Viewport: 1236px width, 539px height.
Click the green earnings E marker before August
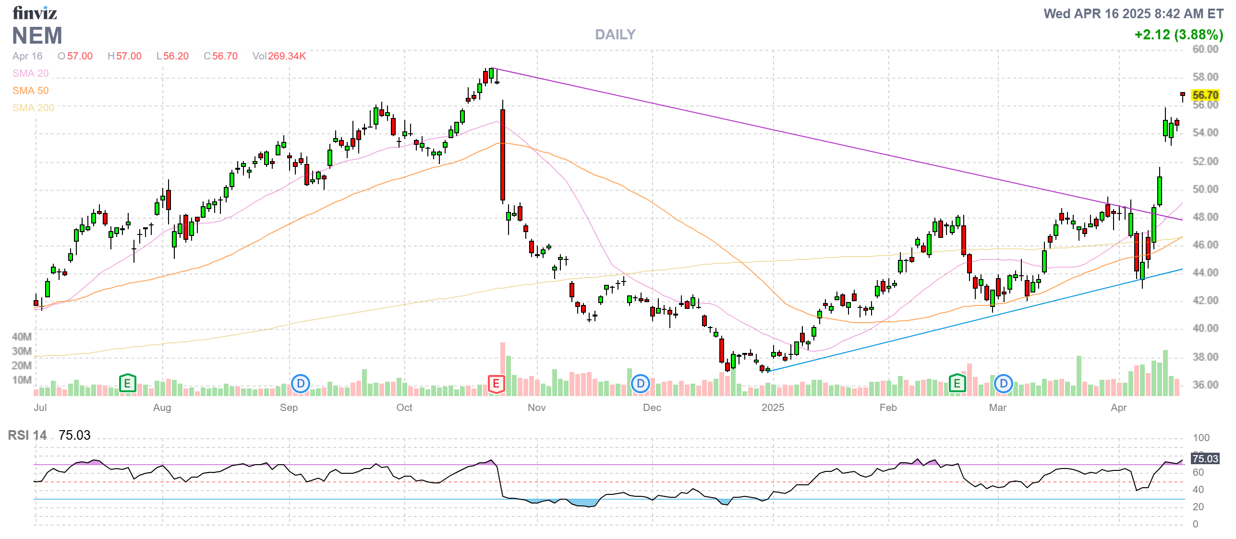pyautogui.click(x=127, y=383)
